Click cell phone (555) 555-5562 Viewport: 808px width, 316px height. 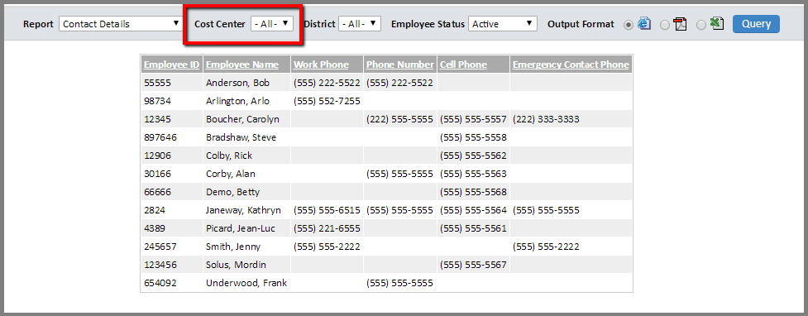473,156
